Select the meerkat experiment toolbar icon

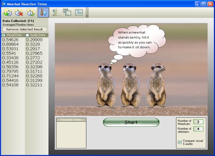(43, 12)
